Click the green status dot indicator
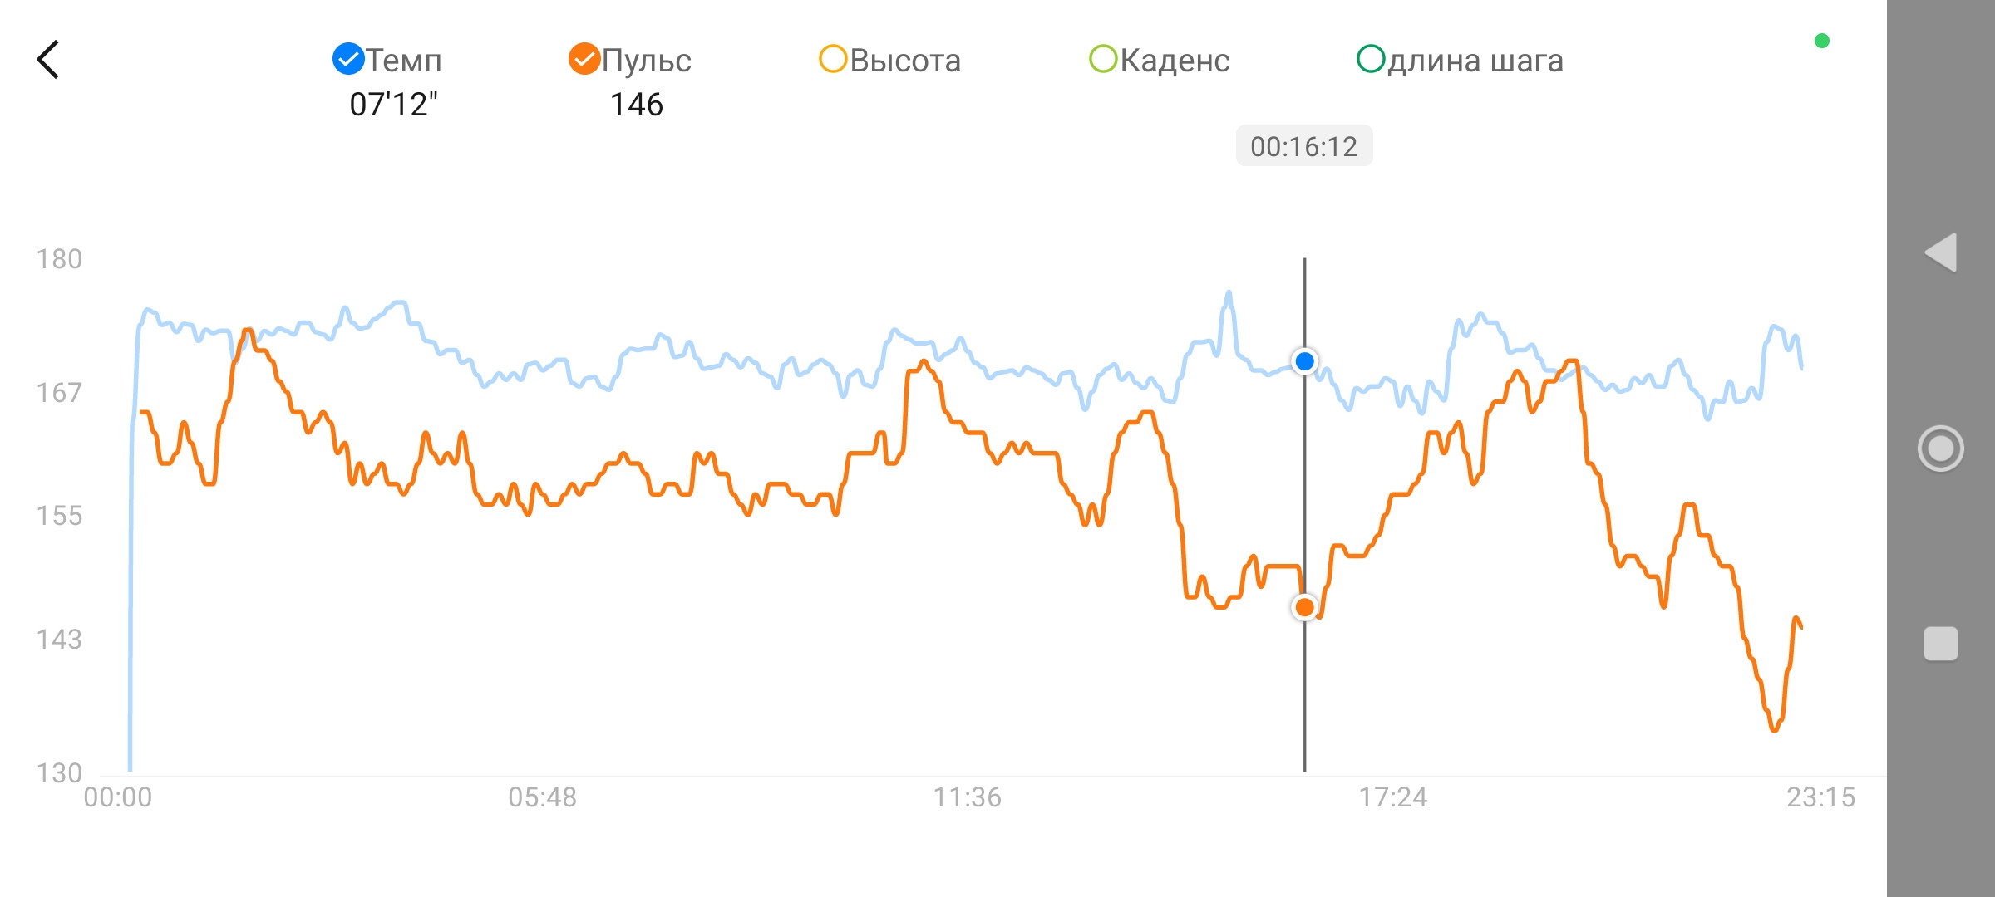1995x897 pixels. 1822,41
